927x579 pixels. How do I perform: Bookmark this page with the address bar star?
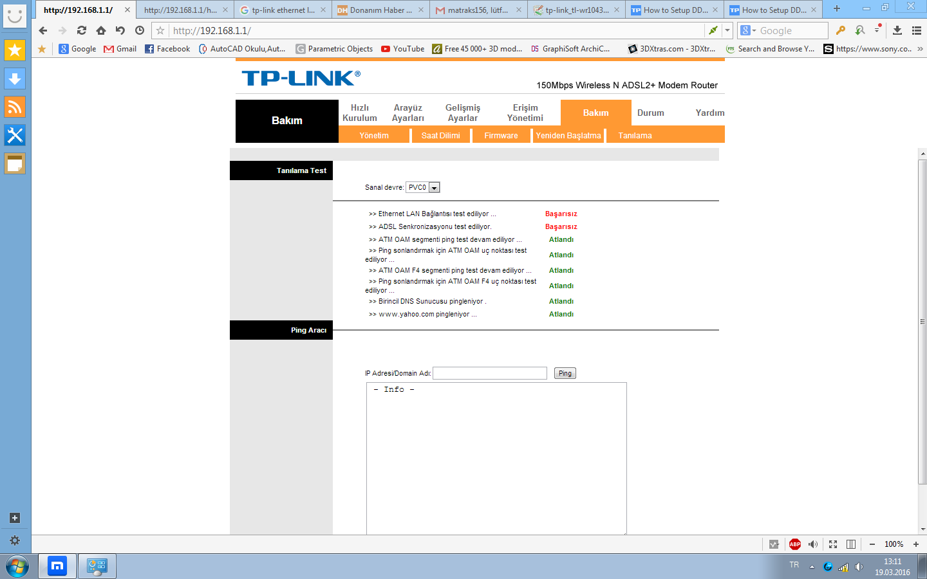coord(160,30)
